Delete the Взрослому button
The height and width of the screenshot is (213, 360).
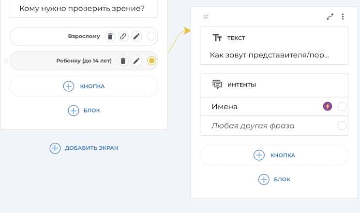tap(110, 36)
